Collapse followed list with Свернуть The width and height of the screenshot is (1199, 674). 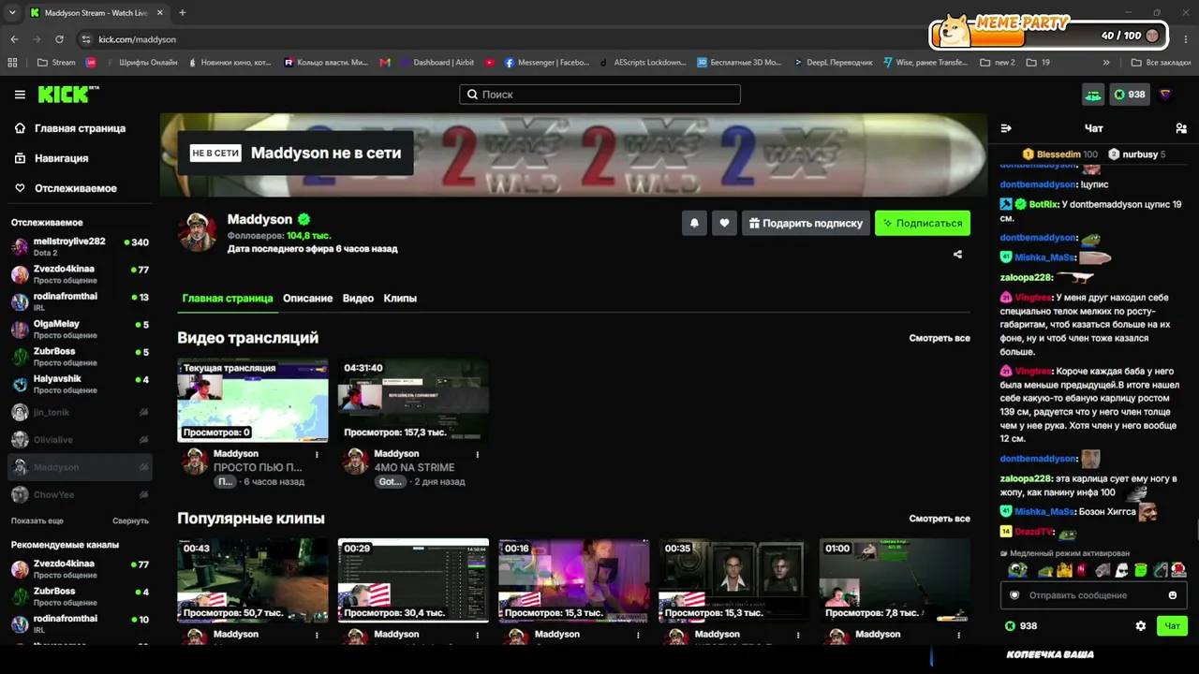[131, 520]
